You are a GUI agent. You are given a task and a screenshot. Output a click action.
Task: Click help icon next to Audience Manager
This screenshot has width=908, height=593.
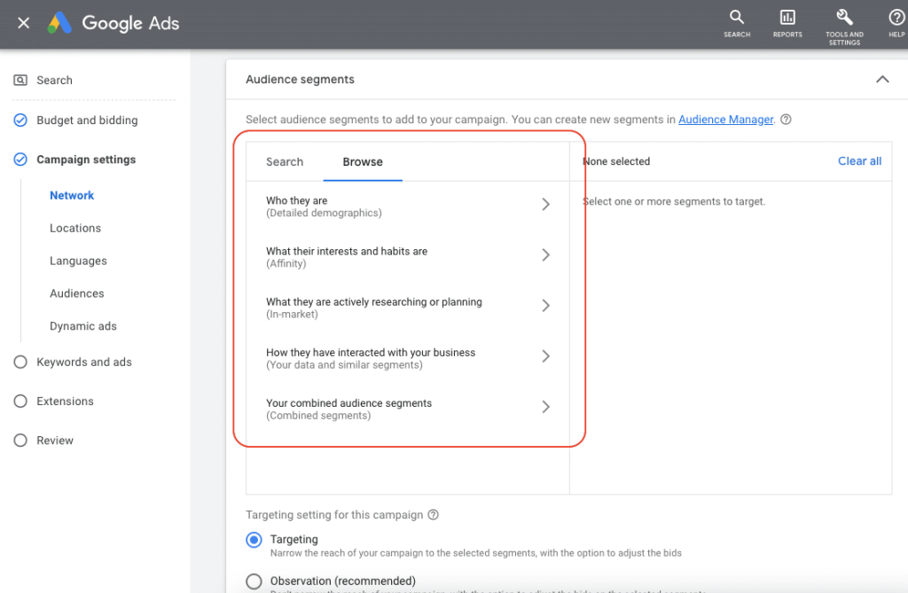tap(786, 120)
